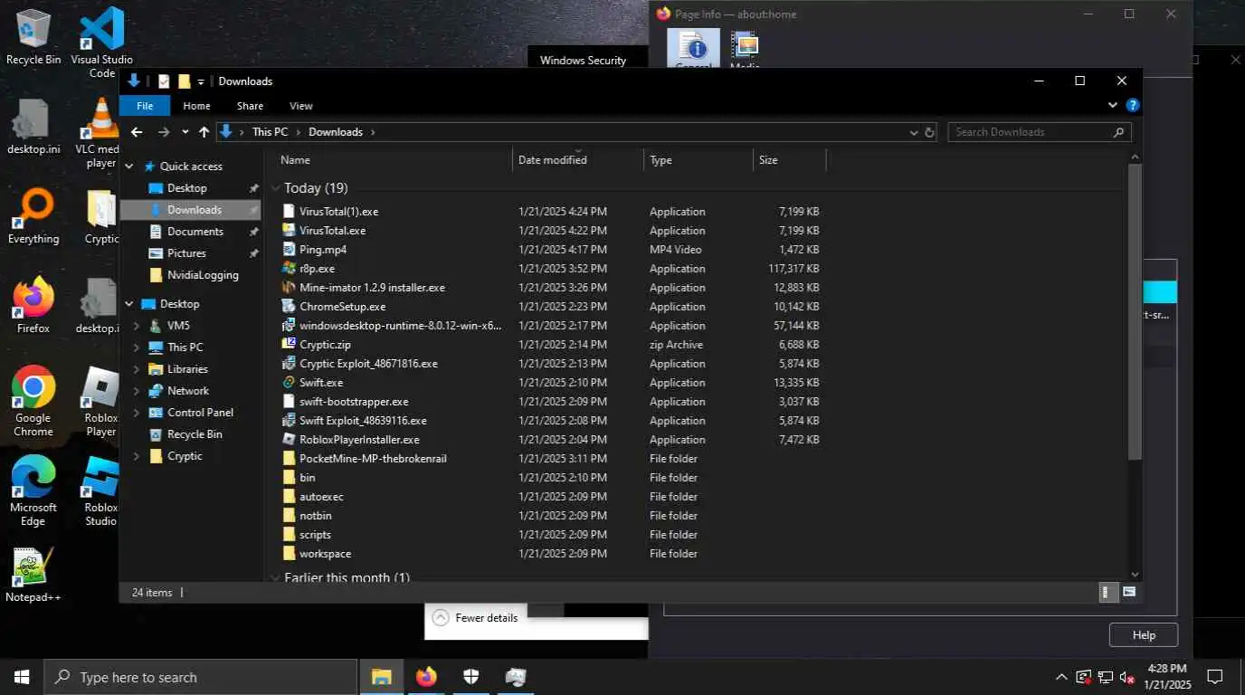Open Visual Studio Code desktop shortcut
1245x695 pixels.
pyautogui.click(x=101, y=43)
